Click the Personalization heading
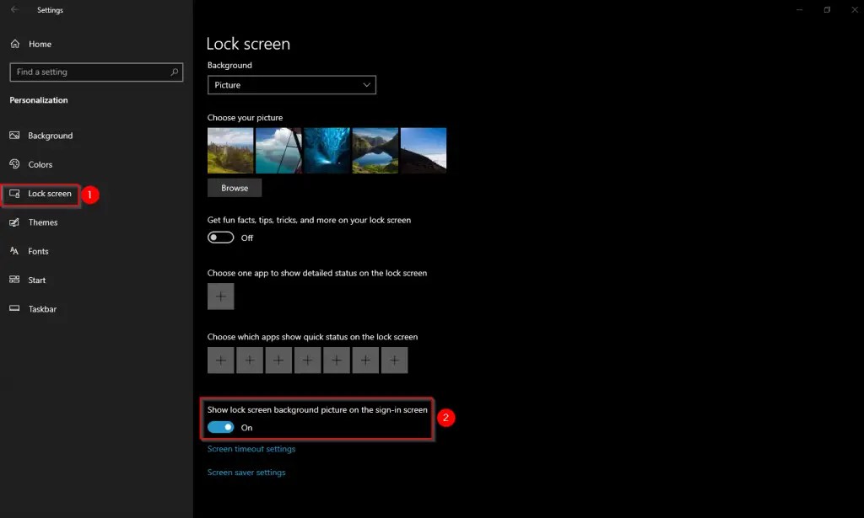 [x=38, y=99]
